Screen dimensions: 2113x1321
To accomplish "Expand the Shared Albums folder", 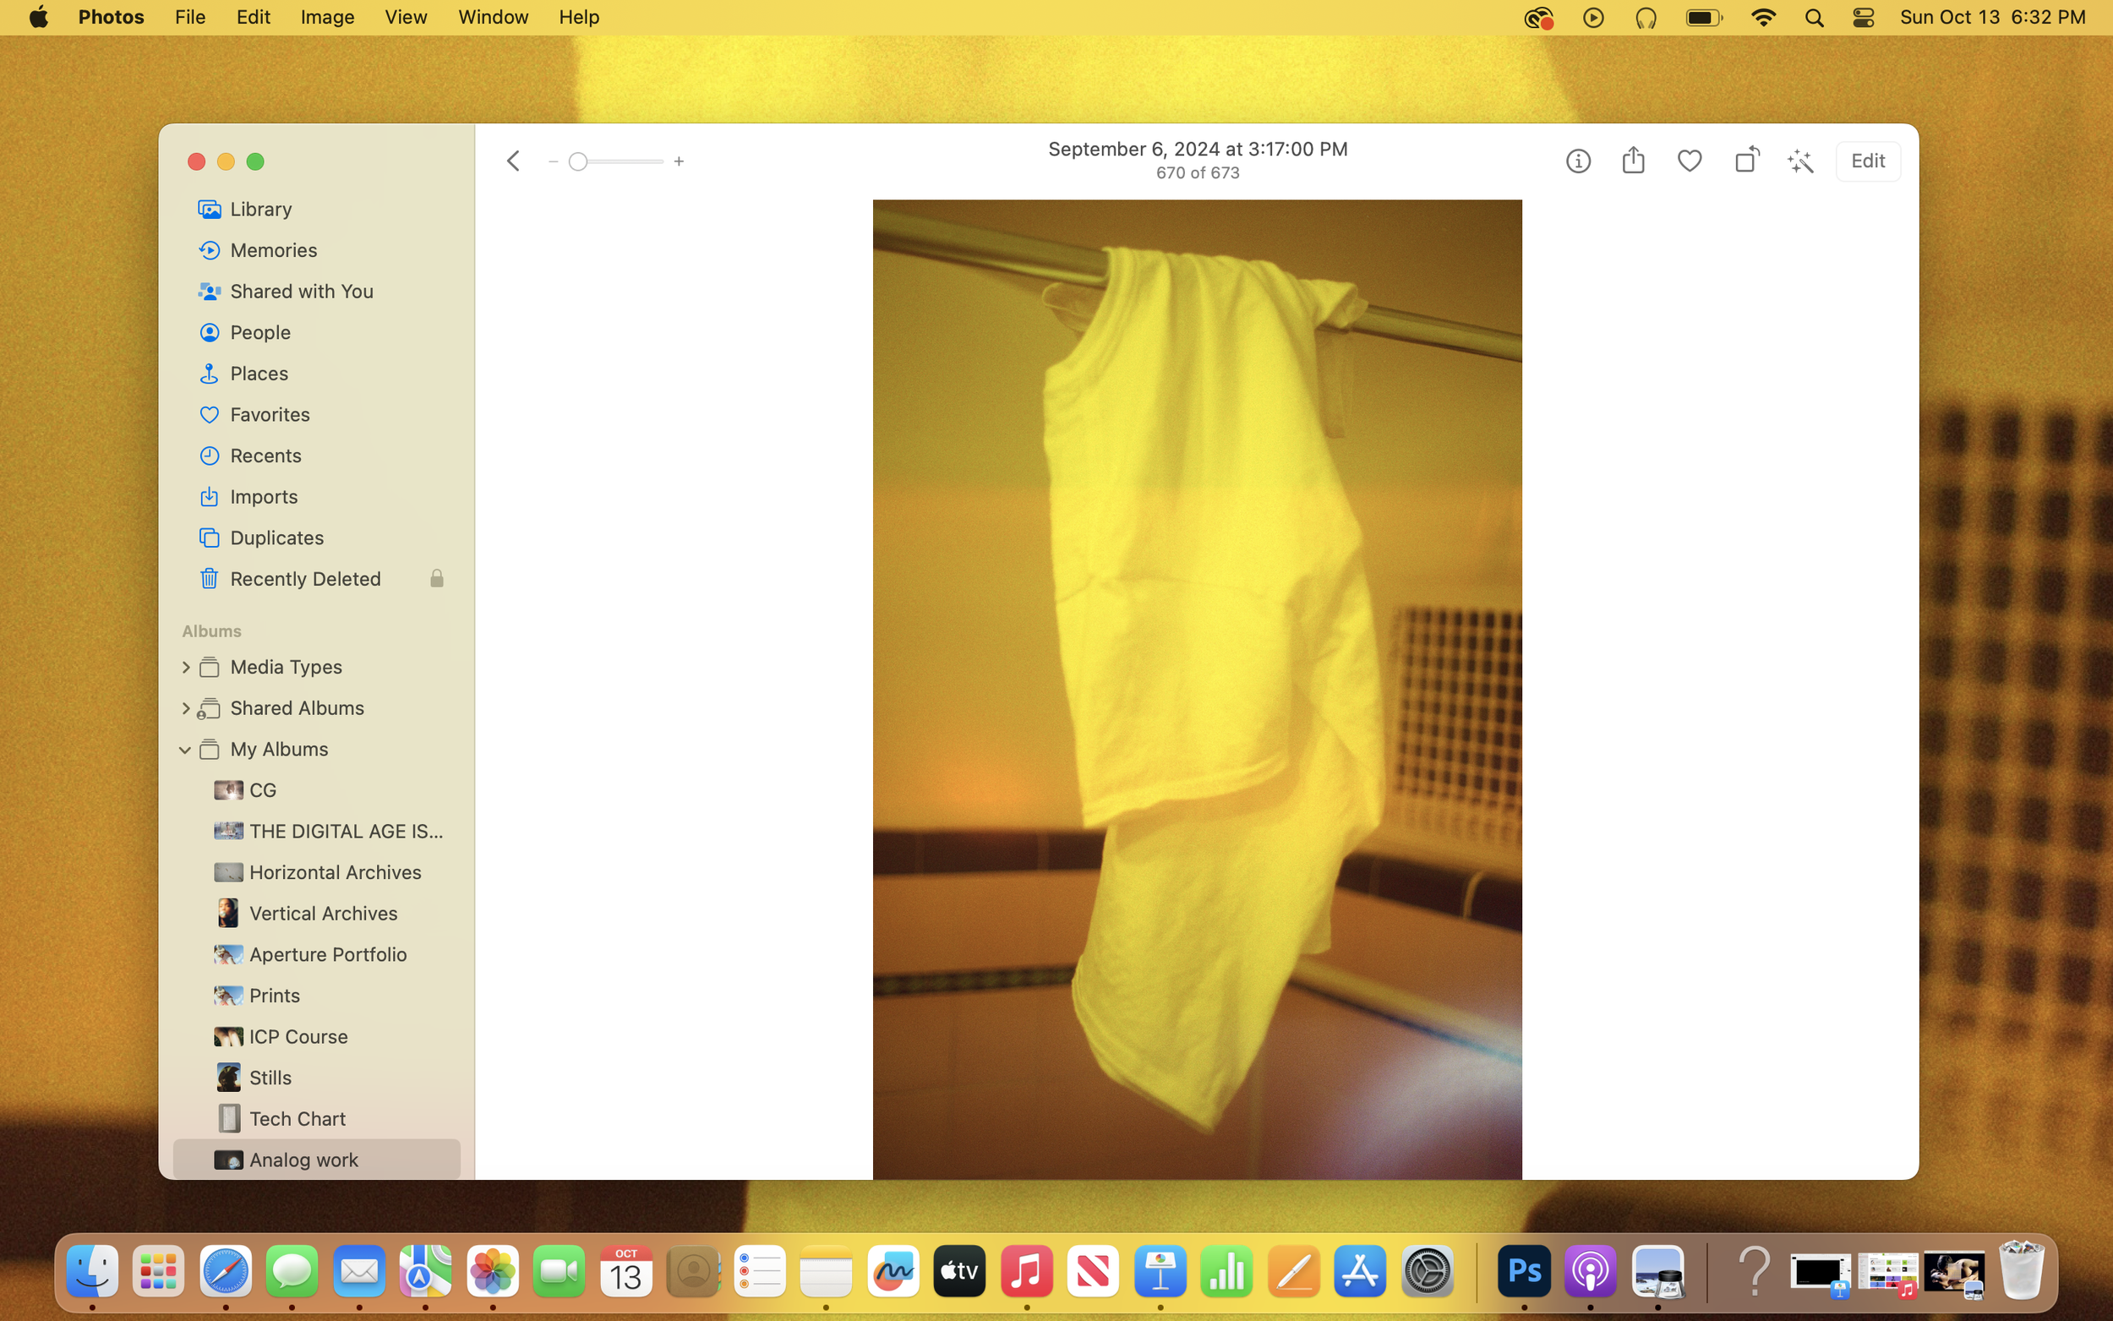I will click(x=185, y=708).
